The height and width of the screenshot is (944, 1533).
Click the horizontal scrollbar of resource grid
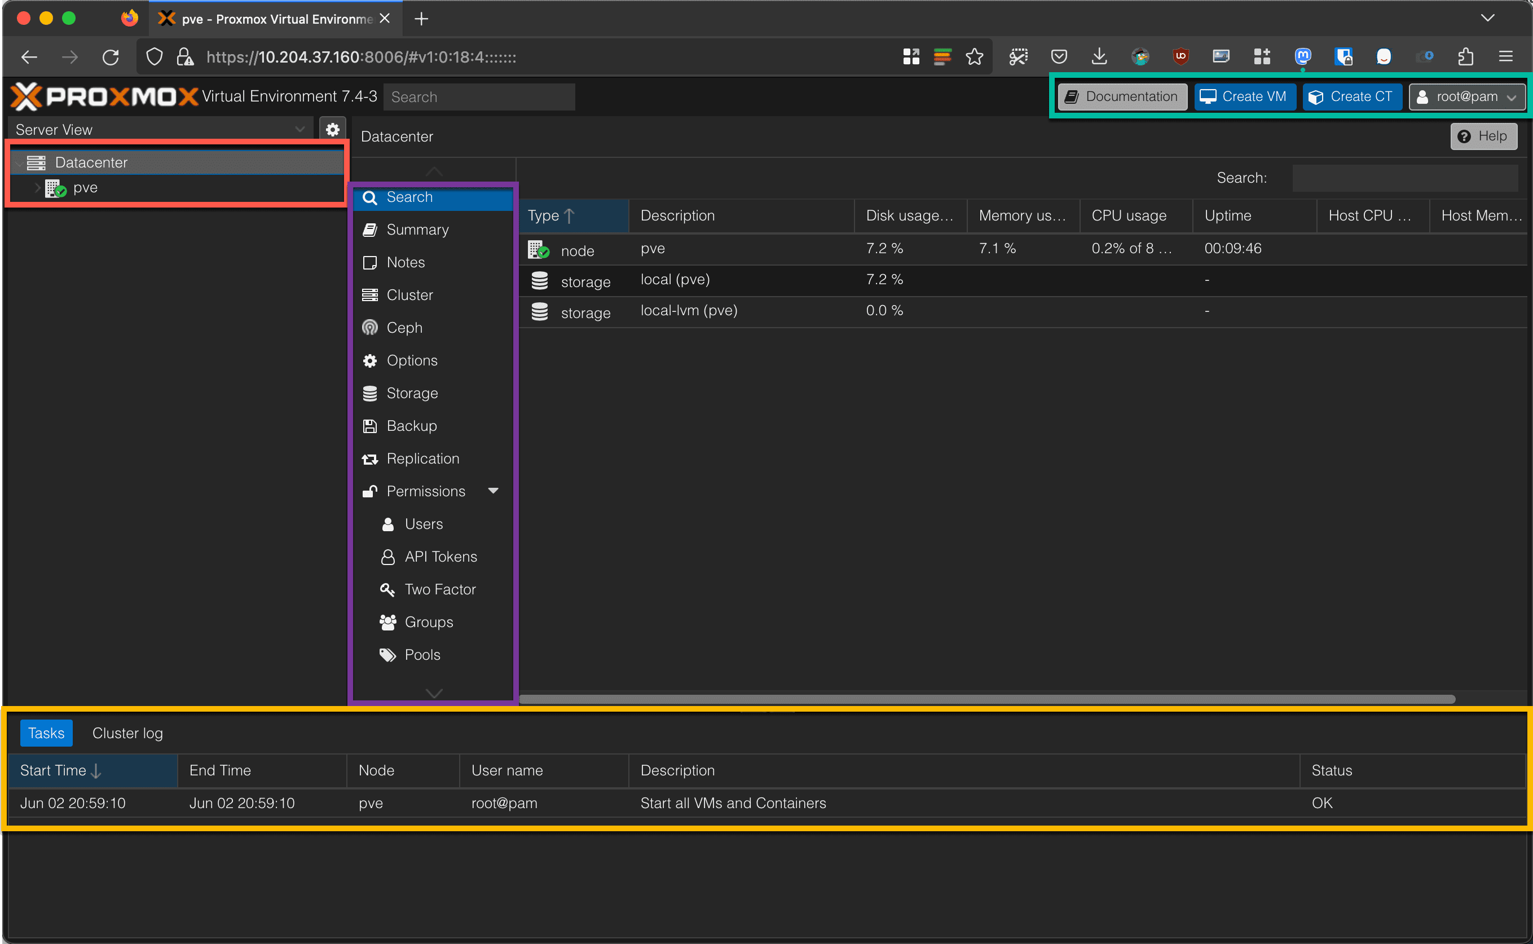click(987, 699)
